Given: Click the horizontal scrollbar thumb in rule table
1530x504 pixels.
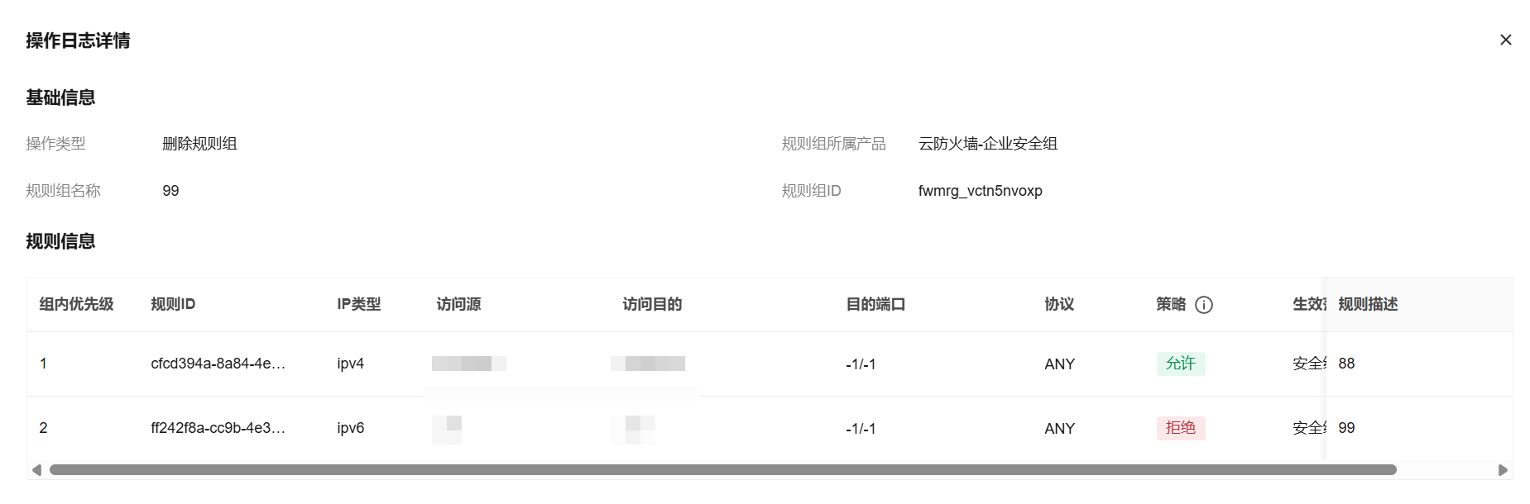Looking at the screenshot, I should 722,470.
